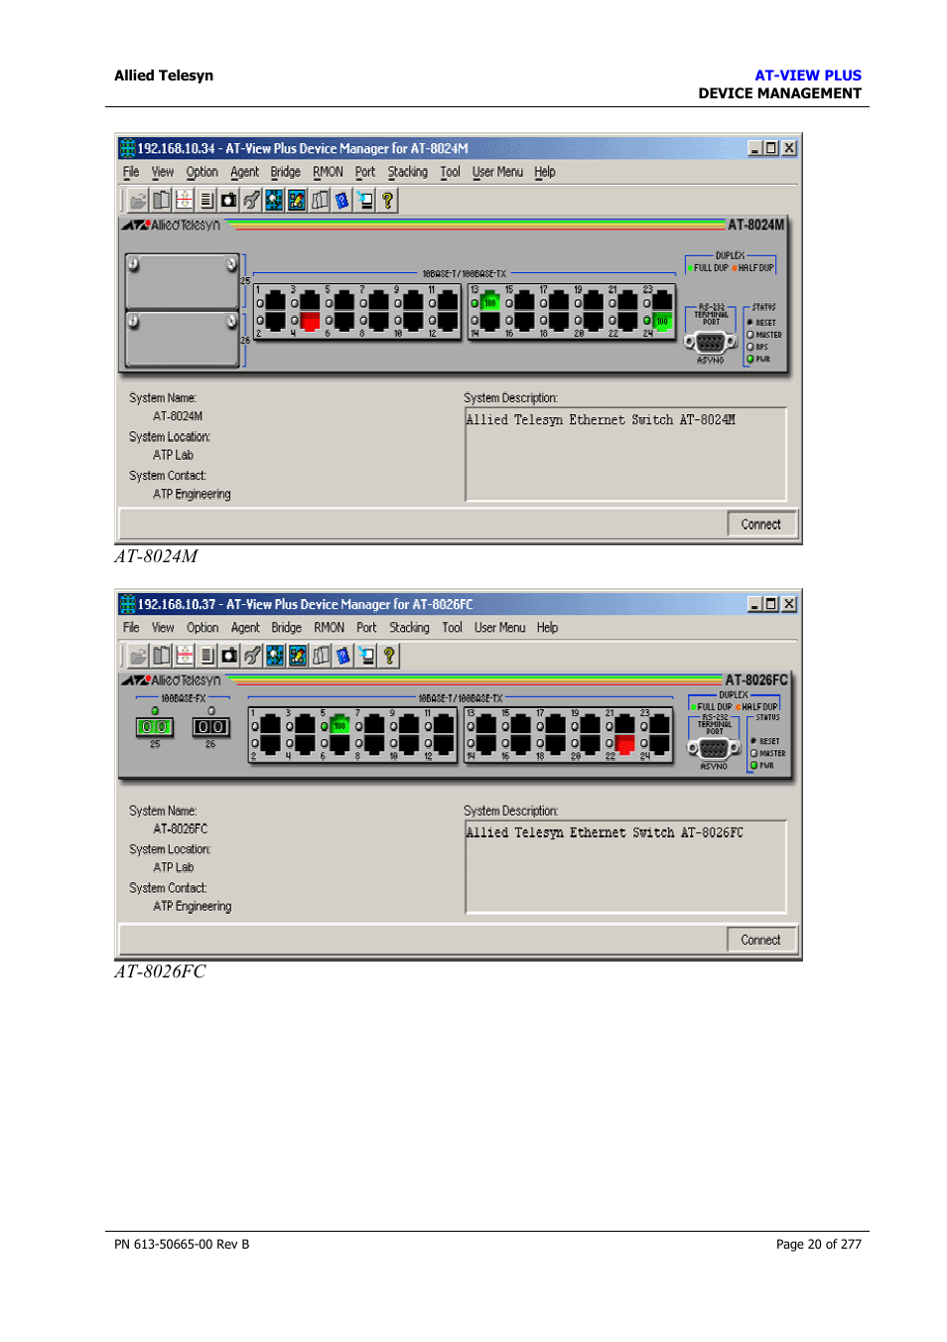Click the yellow question mark help icon in AT-8026FC toolbar
This screenshot has width=947, height=1342.
[389, 656]
